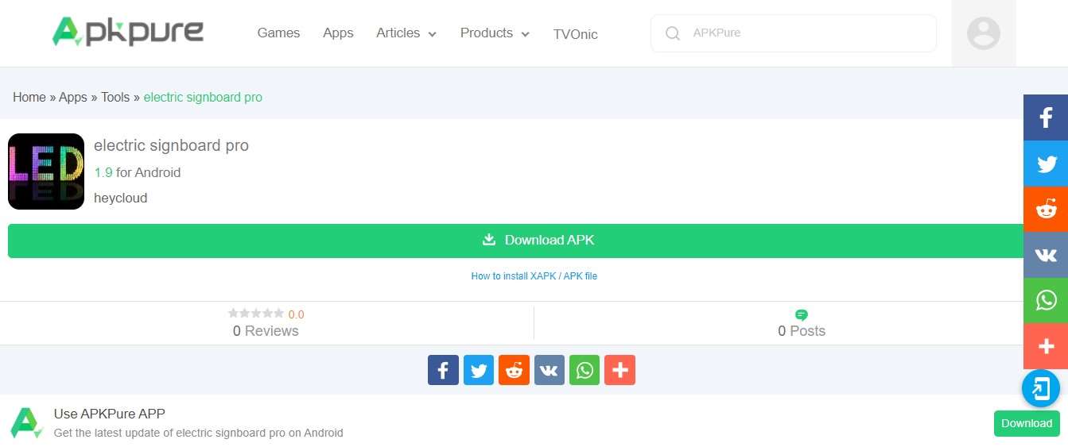Expand the Products dropdown arrow
Screen dimensions: 1068x447
526,34
